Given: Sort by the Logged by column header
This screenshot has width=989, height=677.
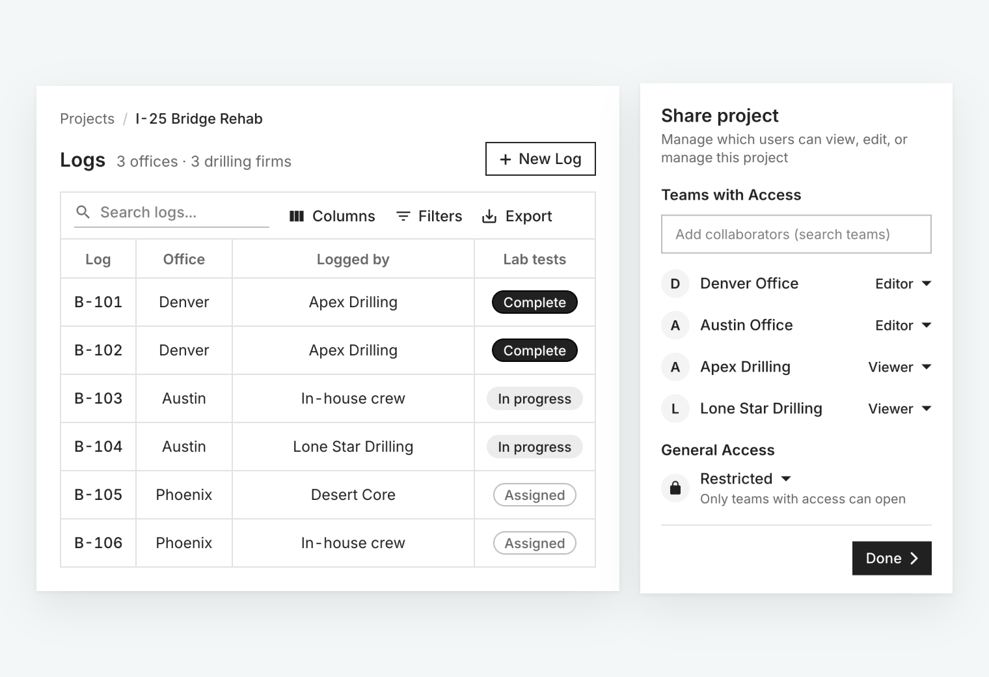Looking at the screenshot, I should tap(353, 259).
